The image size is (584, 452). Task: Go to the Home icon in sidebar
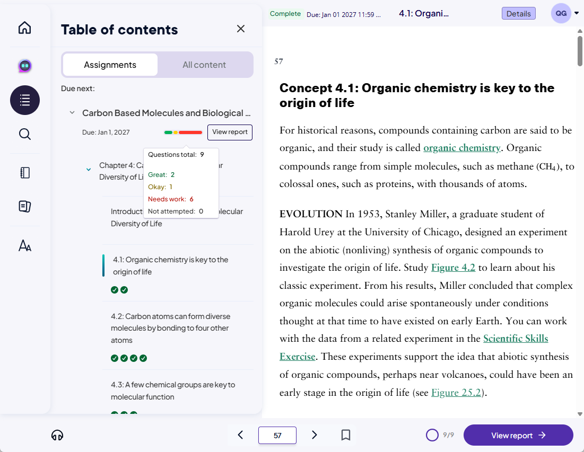[25, 28]
